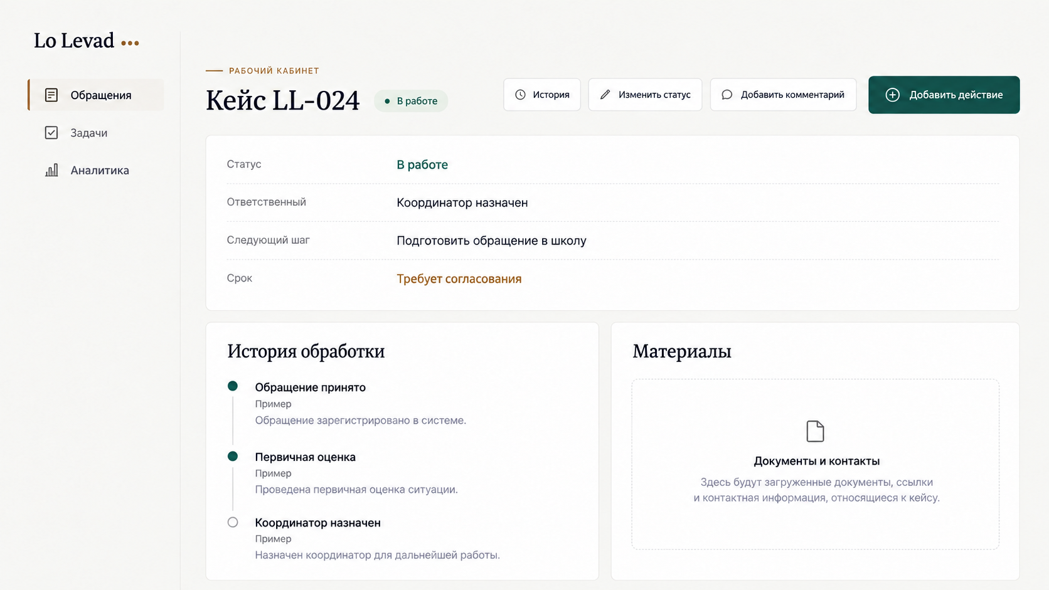Click Материалы heading

click(682, 351)
